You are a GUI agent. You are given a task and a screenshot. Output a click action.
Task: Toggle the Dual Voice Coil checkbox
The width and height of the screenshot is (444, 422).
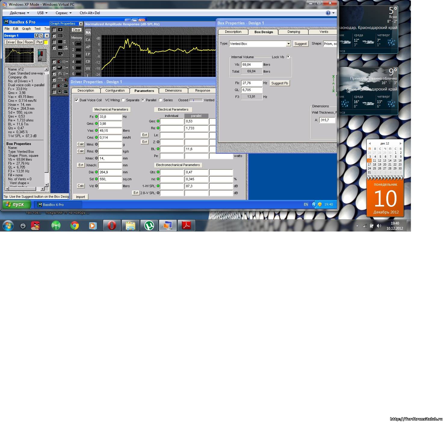tap(76, 100)
